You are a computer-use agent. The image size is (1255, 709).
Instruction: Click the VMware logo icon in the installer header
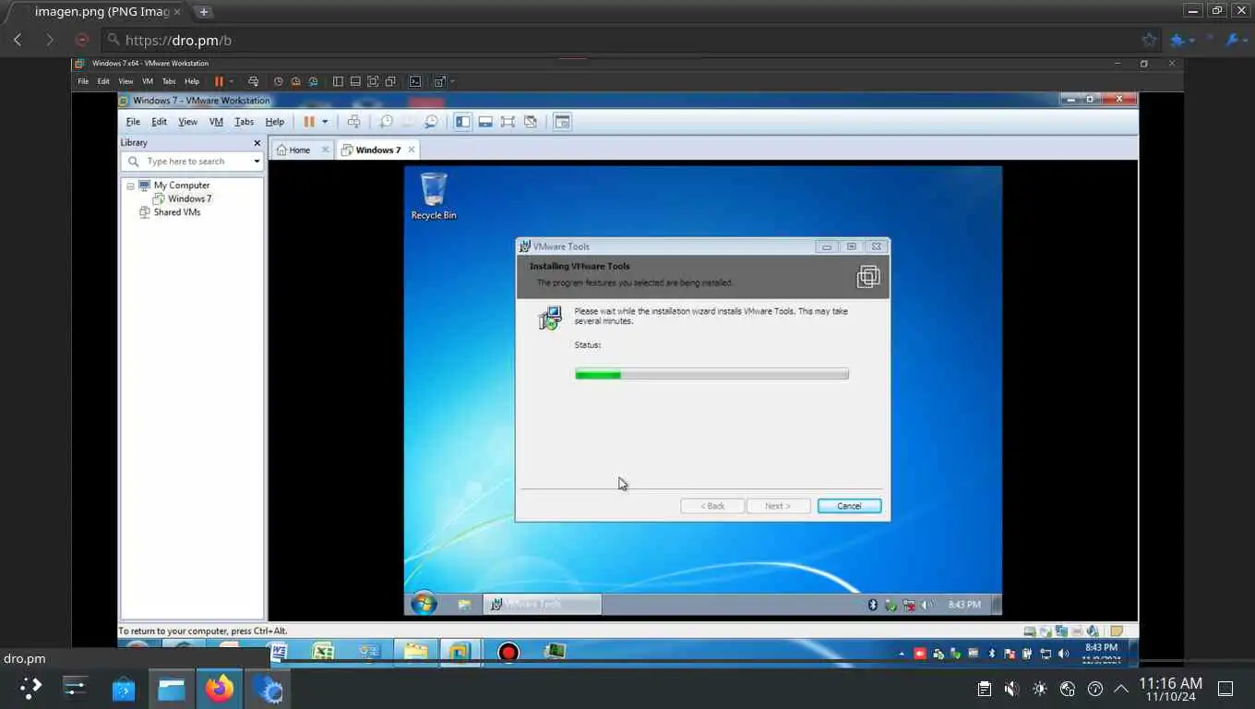pos(867,276)
